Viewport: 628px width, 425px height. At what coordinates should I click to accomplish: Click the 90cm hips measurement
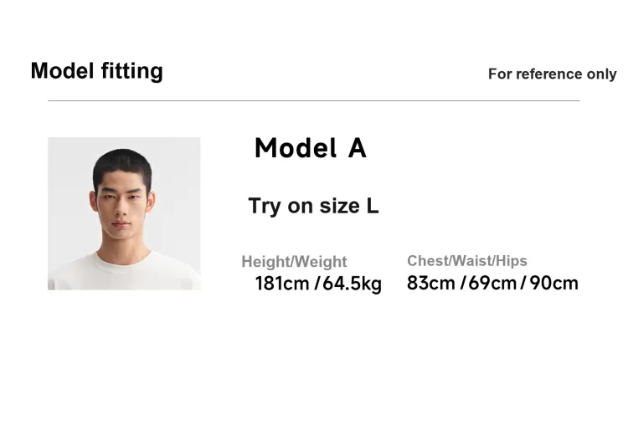click(554, 283)
